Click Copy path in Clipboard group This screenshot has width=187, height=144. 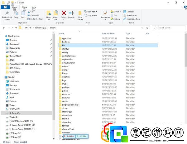pyautogui.click(x=33, y=15)
